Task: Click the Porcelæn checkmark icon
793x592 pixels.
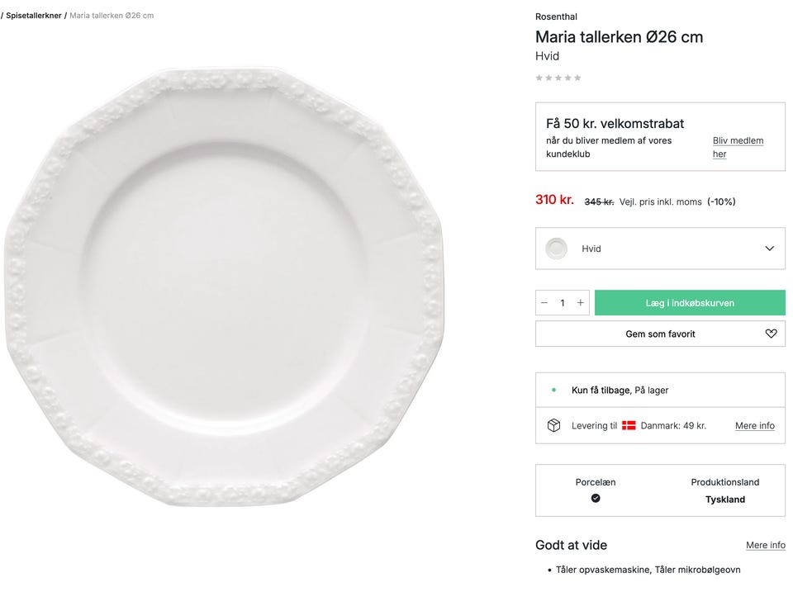Action: (596, 498)
